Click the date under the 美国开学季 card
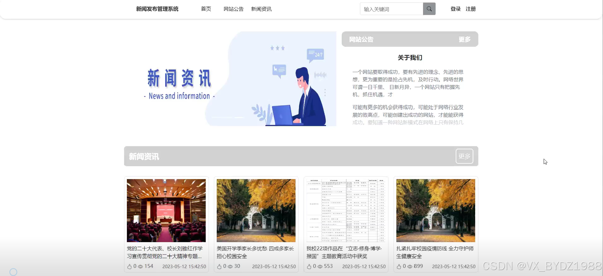 tap(274, 267)
